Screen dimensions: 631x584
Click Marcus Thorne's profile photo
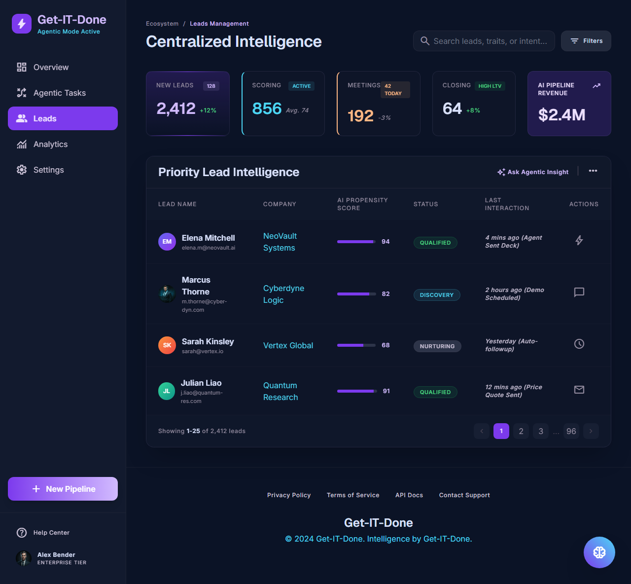pyautogui.click(x=167, y=294)
